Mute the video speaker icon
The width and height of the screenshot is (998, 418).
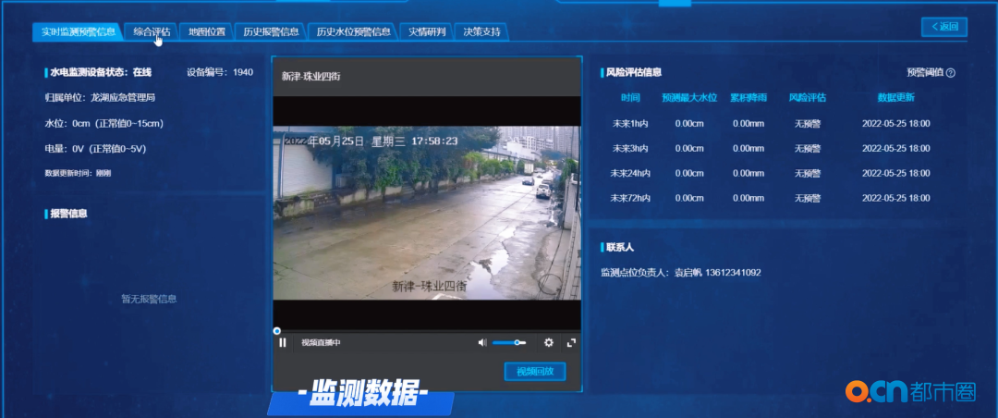tap(481, 343)
